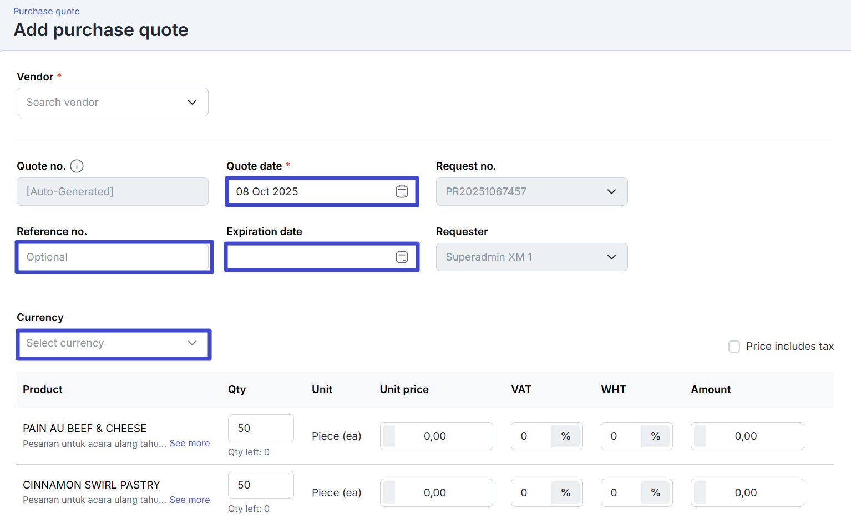Enable the Price includes tax checkbox
The image size is (851, 519).
coord(734,347)
